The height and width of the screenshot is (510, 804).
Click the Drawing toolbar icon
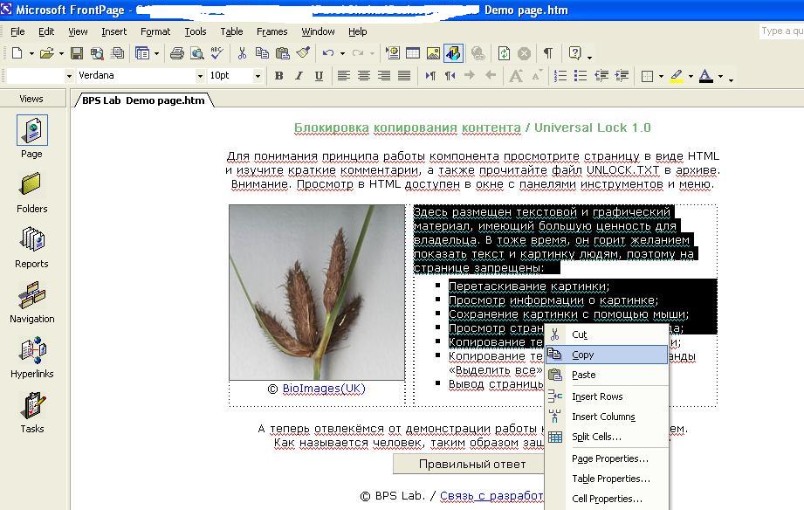[454, 53]
